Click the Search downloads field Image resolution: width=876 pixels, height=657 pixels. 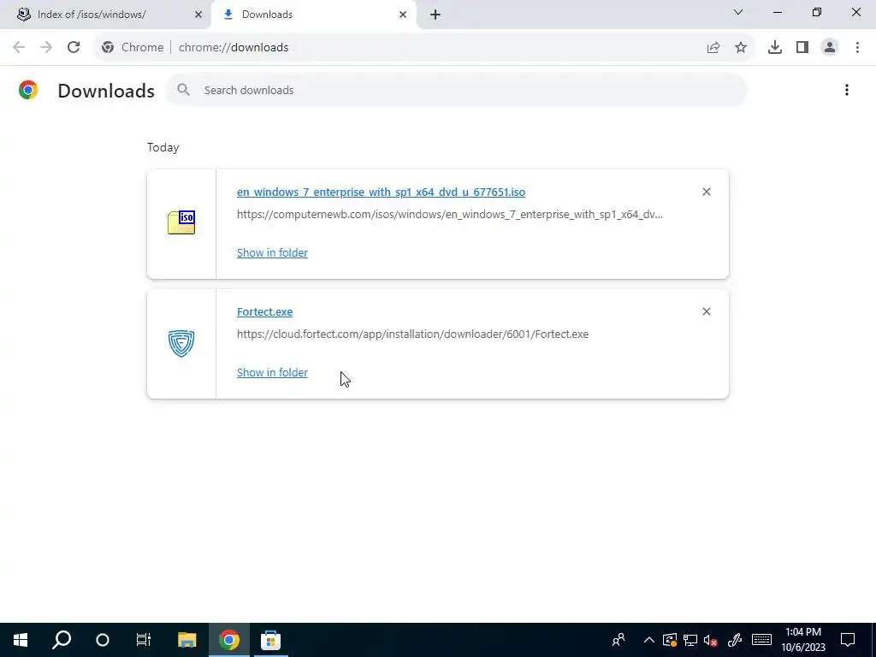pyautogui.click(x=456, y=90)
